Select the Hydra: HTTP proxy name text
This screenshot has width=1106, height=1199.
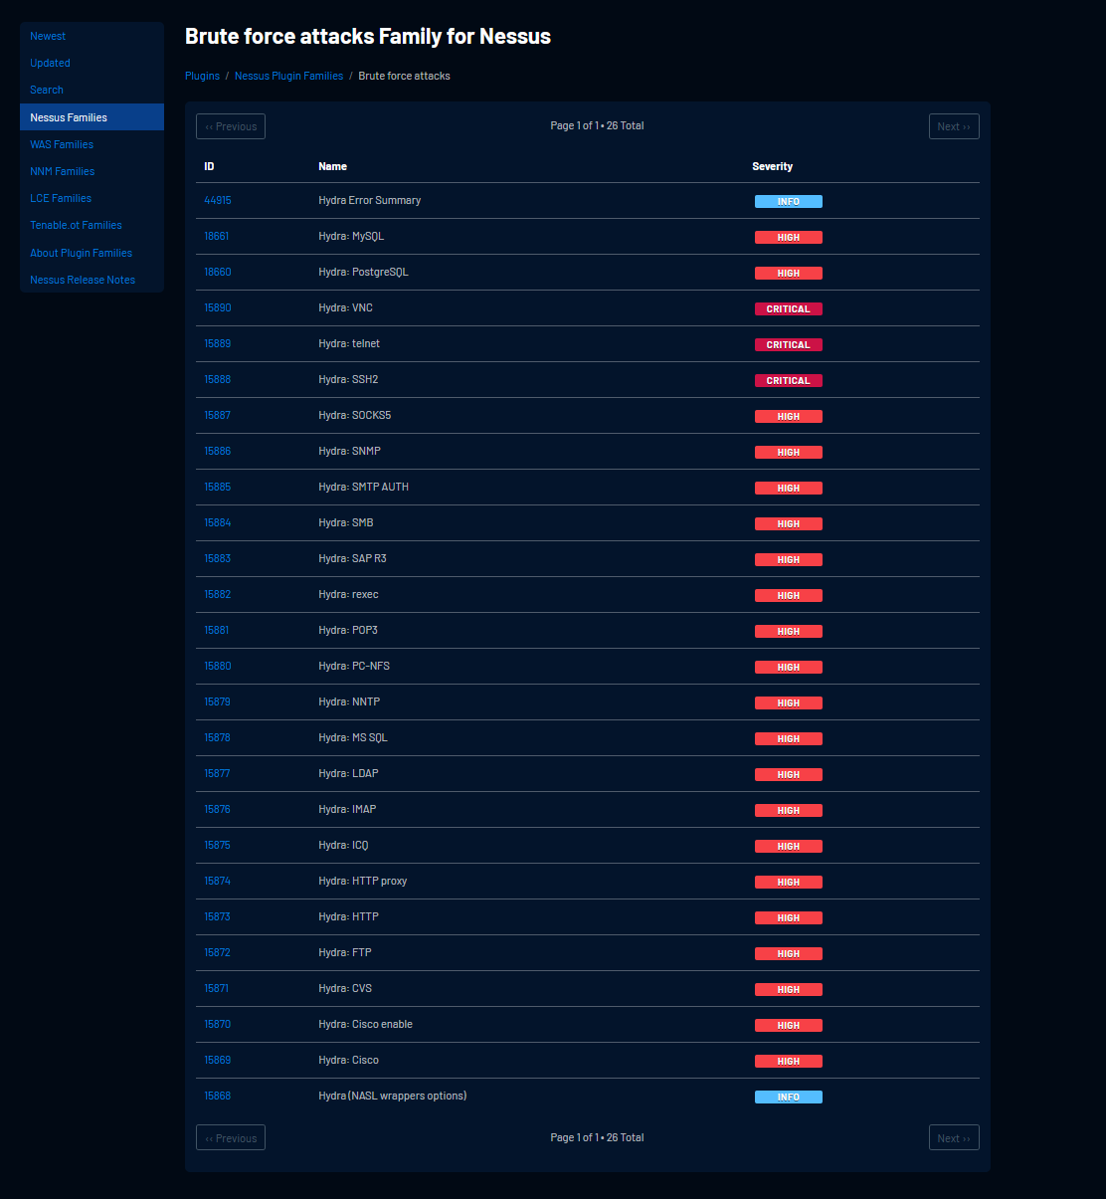(362, 881)
